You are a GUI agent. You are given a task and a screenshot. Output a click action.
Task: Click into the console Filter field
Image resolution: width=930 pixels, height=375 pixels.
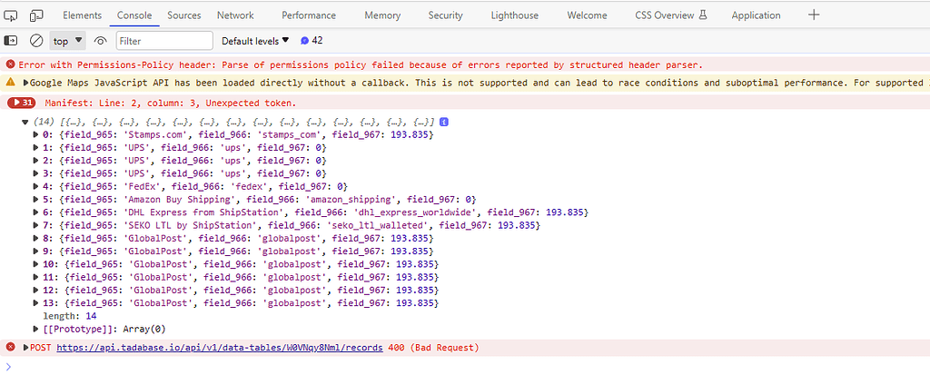(x=163, y=41)
